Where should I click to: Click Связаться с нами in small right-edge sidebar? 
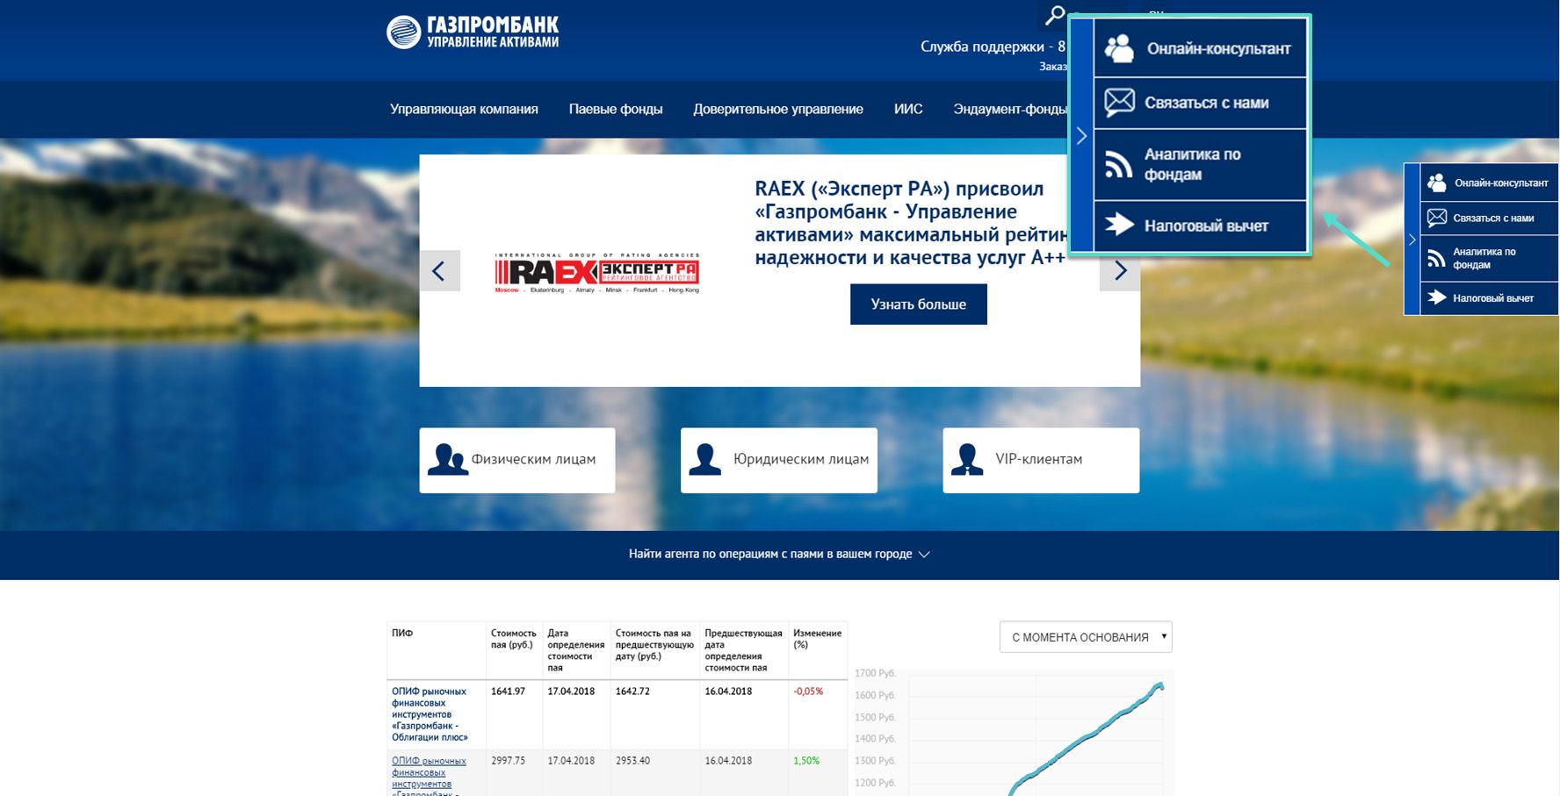click(x=1489, y=218)
